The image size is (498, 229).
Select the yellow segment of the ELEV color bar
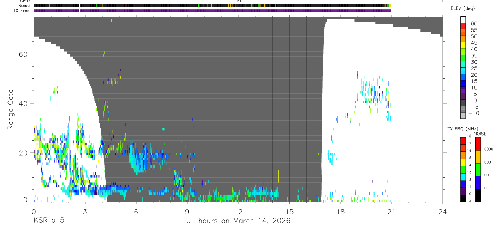463,46
